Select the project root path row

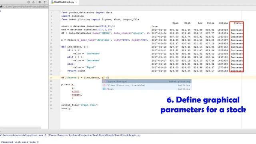tap(24, 6)
